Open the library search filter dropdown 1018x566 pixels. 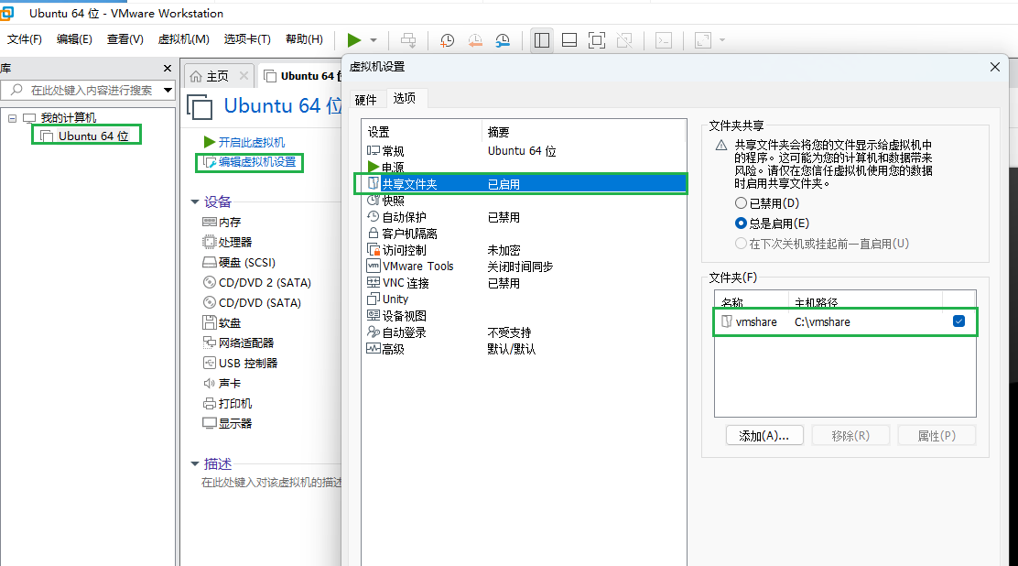click(x=168, y=91)
